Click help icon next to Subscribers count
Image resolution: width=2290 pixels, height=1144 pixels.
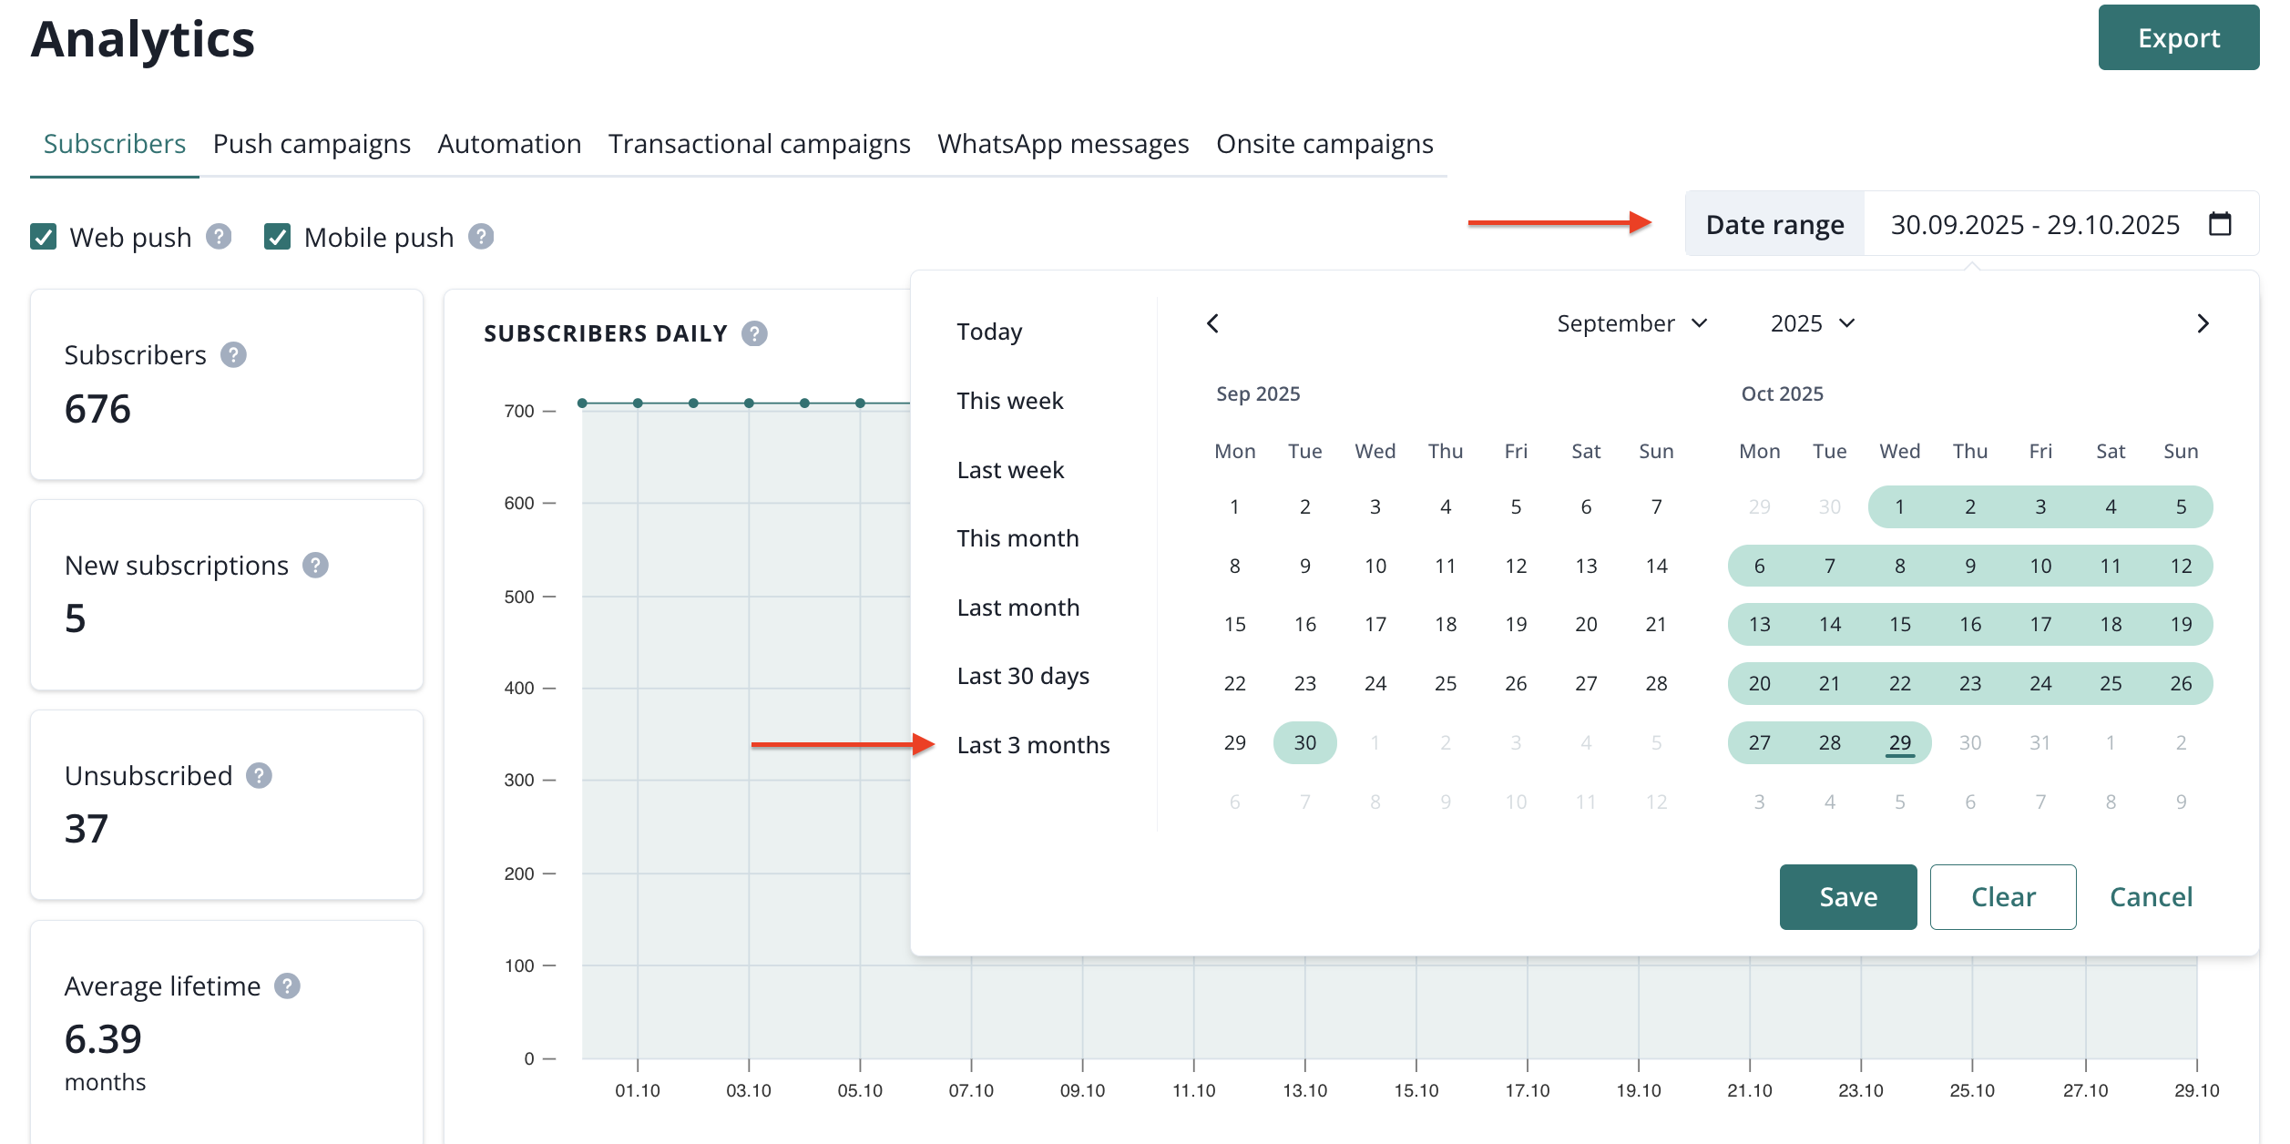pos(233,355)
